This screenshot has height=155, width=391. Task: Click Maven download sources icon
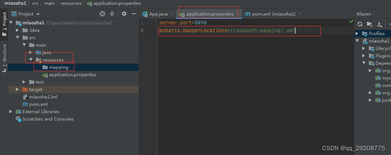click(x=379, y=24)
